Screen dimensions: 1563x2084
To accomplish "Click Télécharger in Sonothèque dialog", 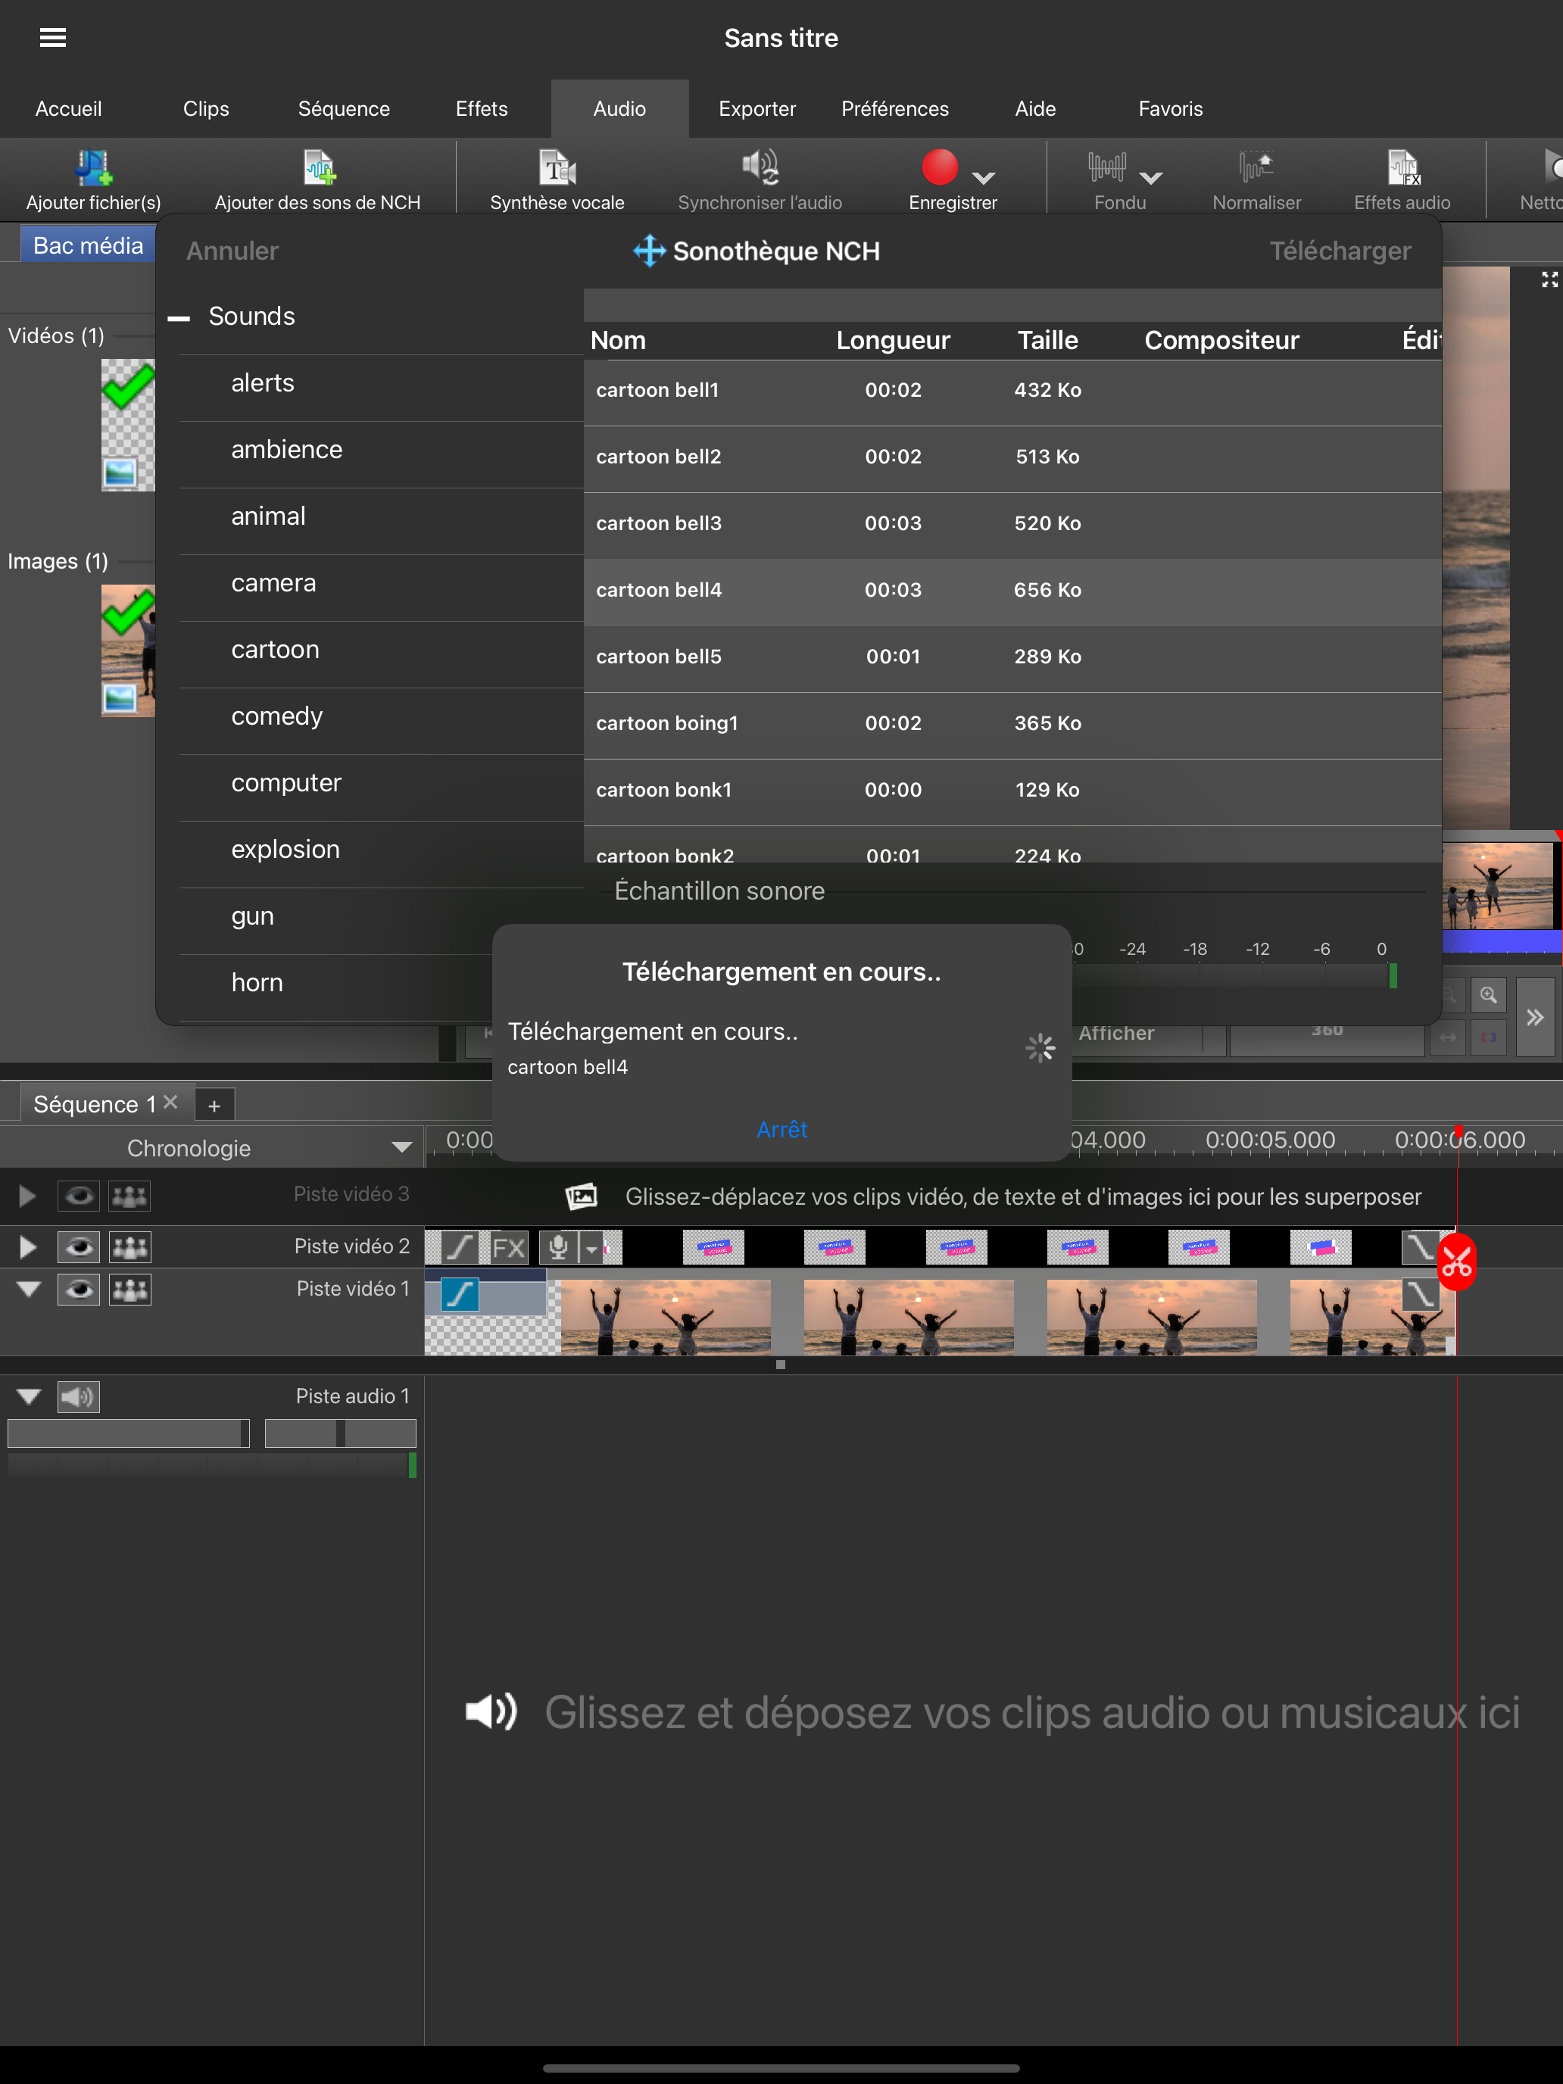I will pyautogui.click(x=1340, y=251).
